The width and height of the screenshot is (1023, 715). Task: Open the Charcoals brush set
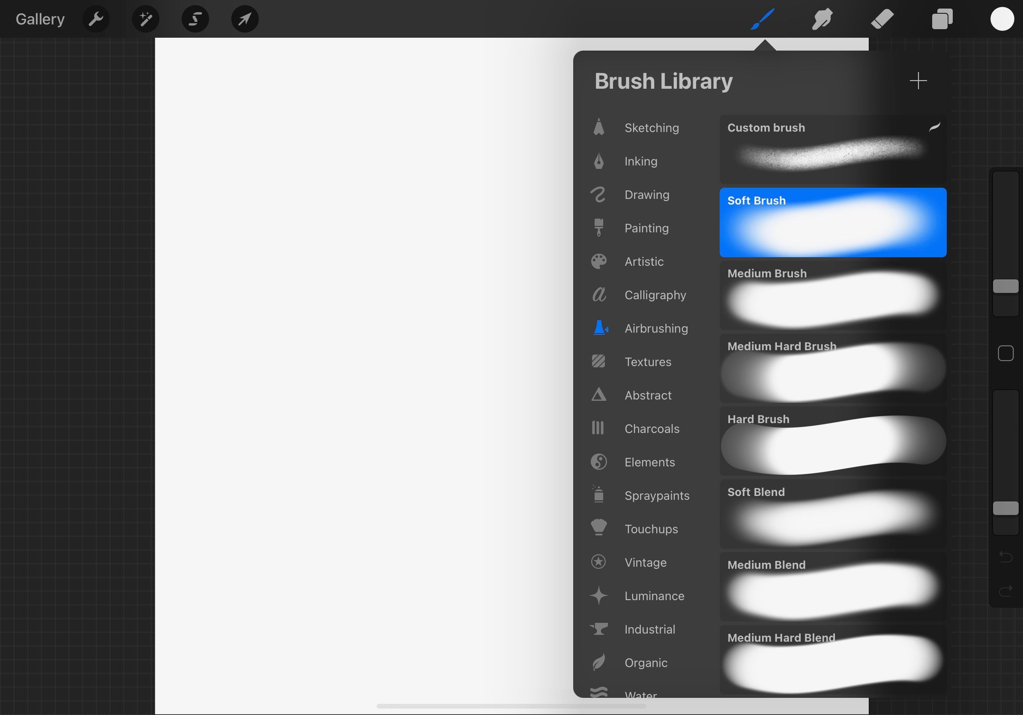pyautogui.click(x=652, y=429)
